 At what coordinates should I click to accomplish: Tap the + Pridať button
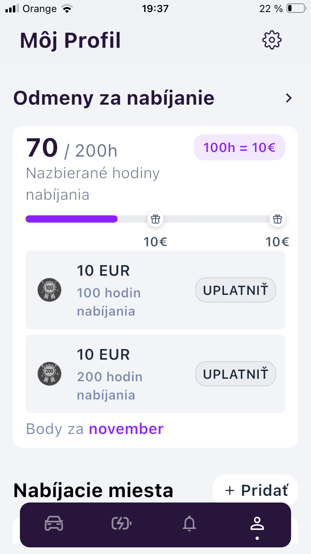pyautogui.click(x=255, y=490)
